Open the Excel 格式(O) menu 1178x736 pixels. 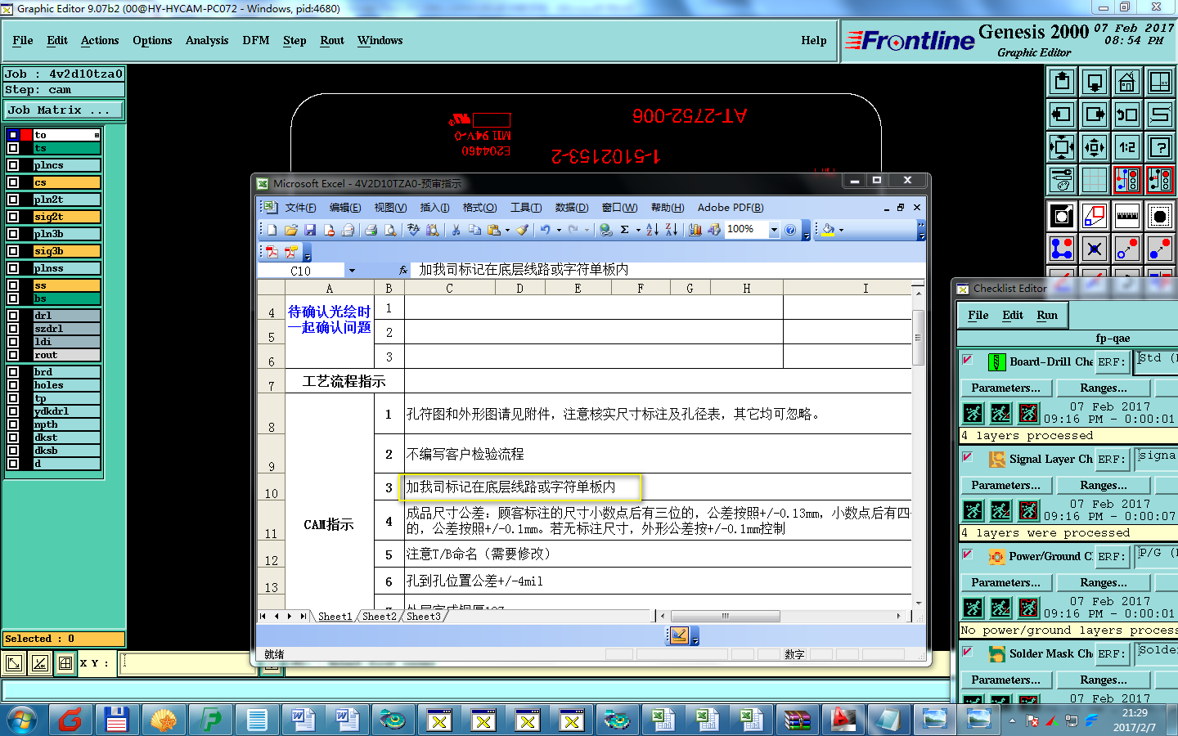tap(479, 208)
